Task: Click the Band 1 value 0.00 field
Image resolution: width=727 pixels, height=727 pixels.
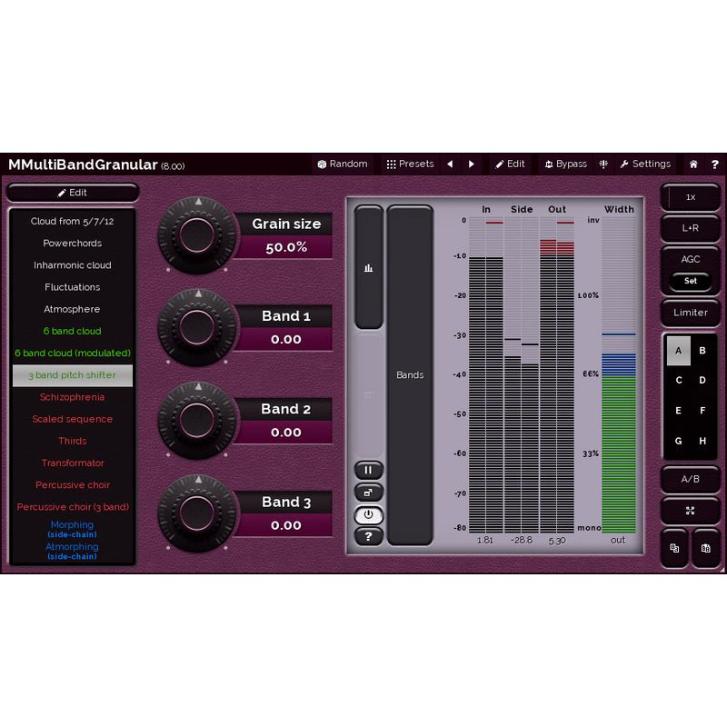Action: pyautogui.click(x=286, y=339)
